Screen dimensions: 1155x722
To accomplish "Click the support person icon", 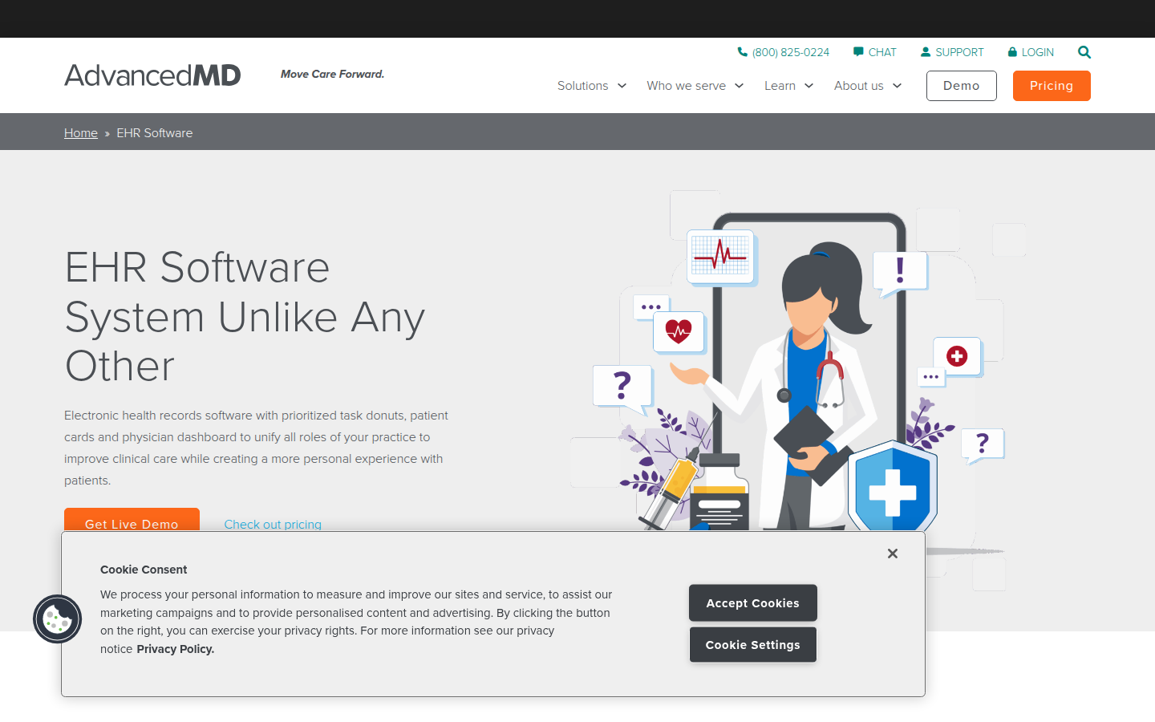I will [x=926, y=52].
